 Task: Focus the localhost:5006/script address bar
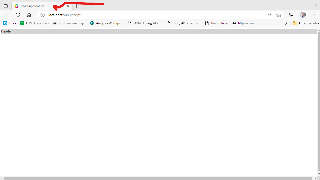click(160, 15)
